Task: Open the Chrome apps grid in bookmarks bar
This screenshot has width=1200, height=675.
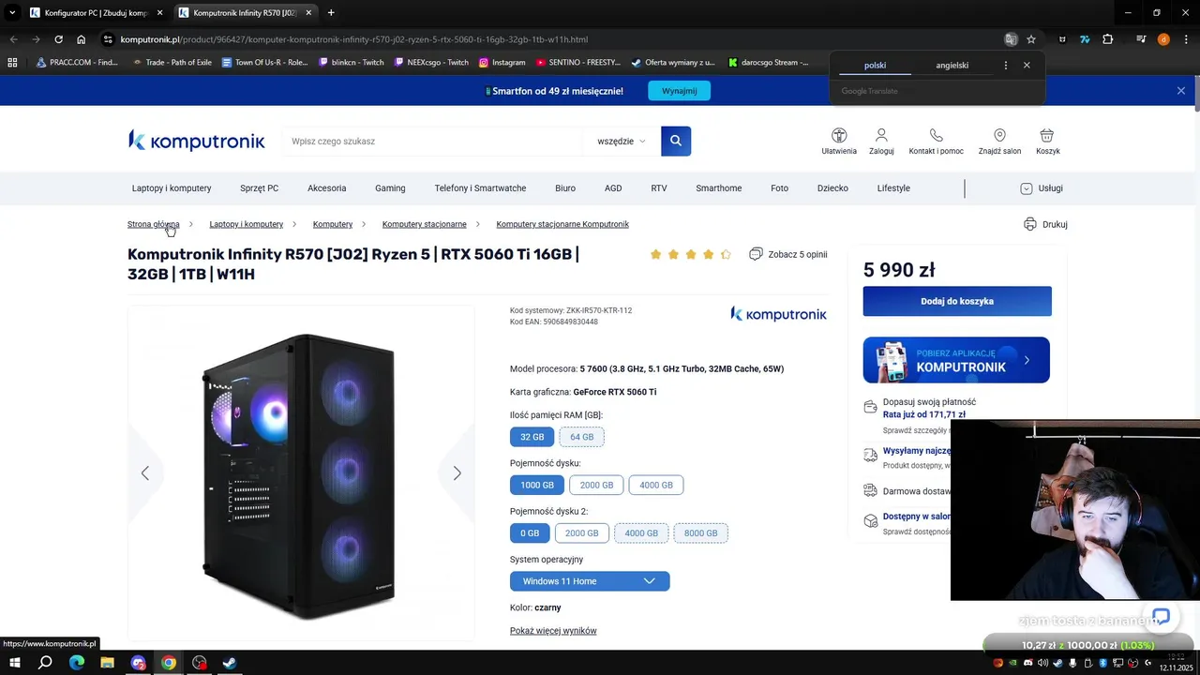Action: [12, 63]
